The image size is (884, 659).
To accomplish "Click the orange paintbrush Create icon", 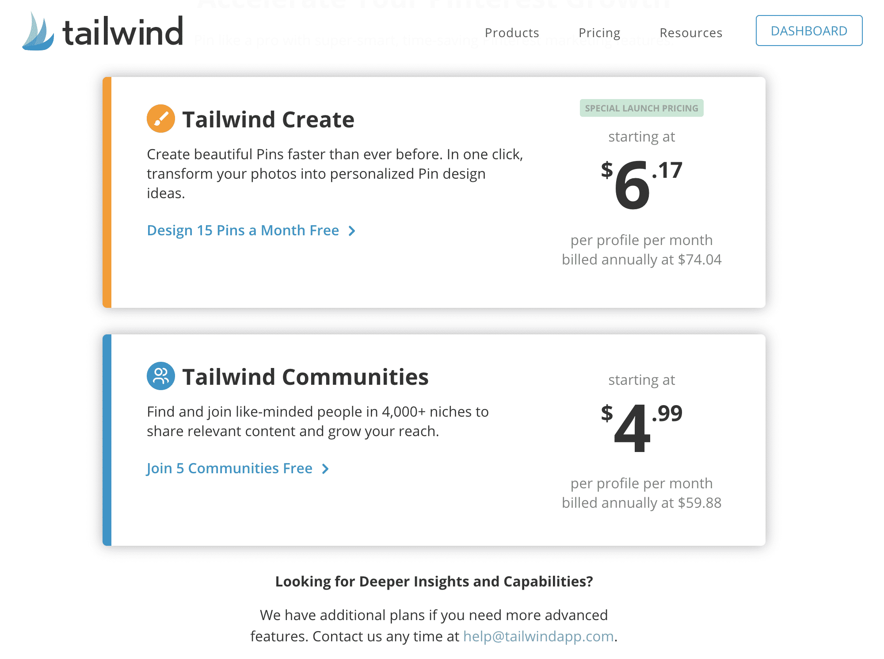I will coord(160,119).
